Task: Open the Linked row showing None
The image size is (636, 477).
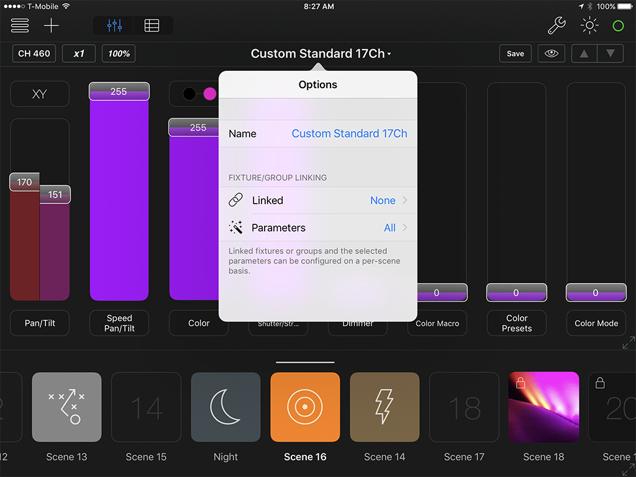Action: [318, 201]
